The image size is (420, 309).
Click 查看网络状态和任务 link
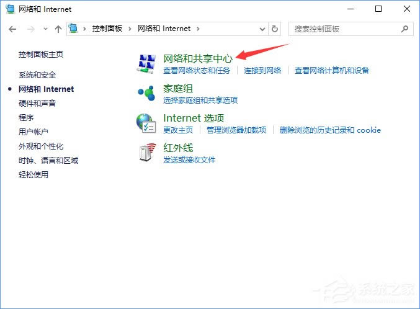197,71
